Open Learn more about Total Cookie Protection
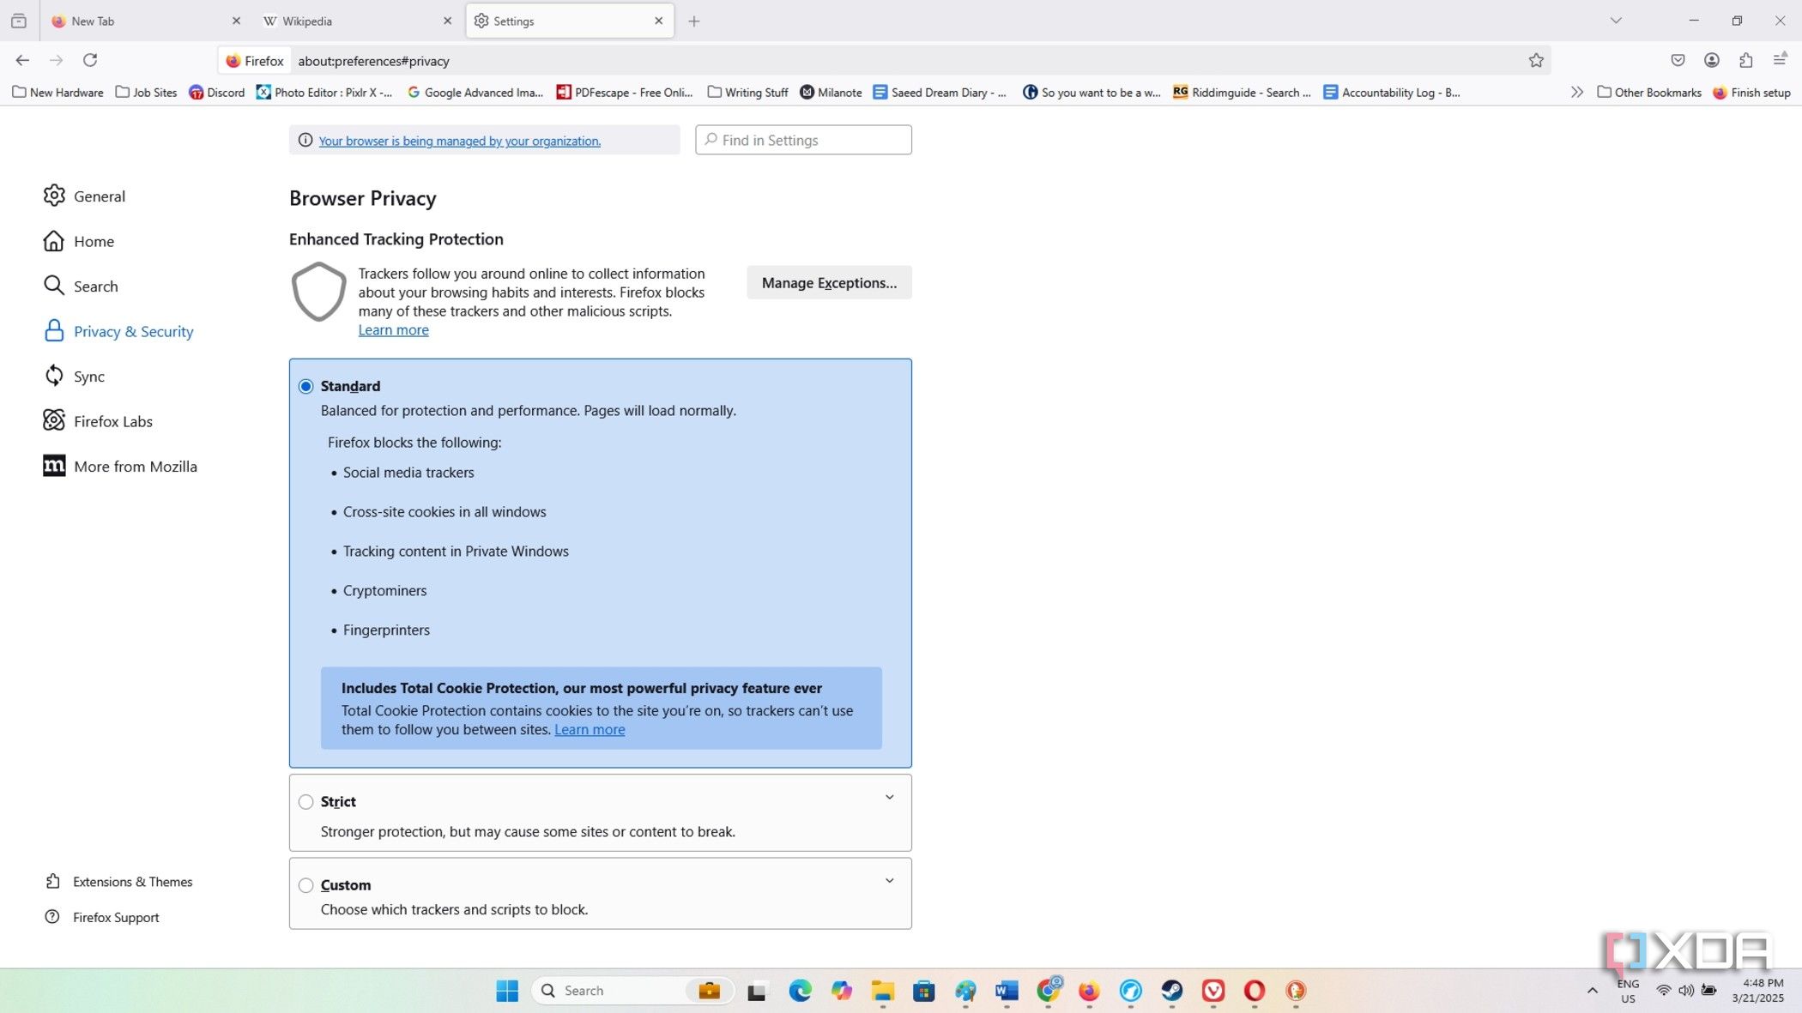This screenshot has height=1013, width=1802. point(590,730)
